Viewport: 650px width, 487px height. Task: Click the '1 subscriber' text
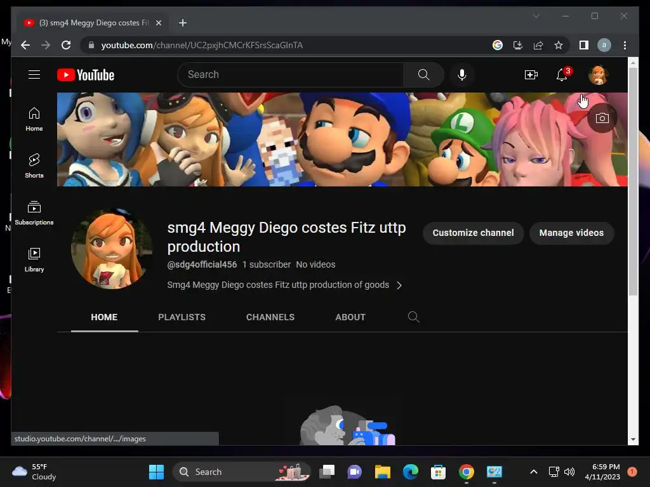266,264
